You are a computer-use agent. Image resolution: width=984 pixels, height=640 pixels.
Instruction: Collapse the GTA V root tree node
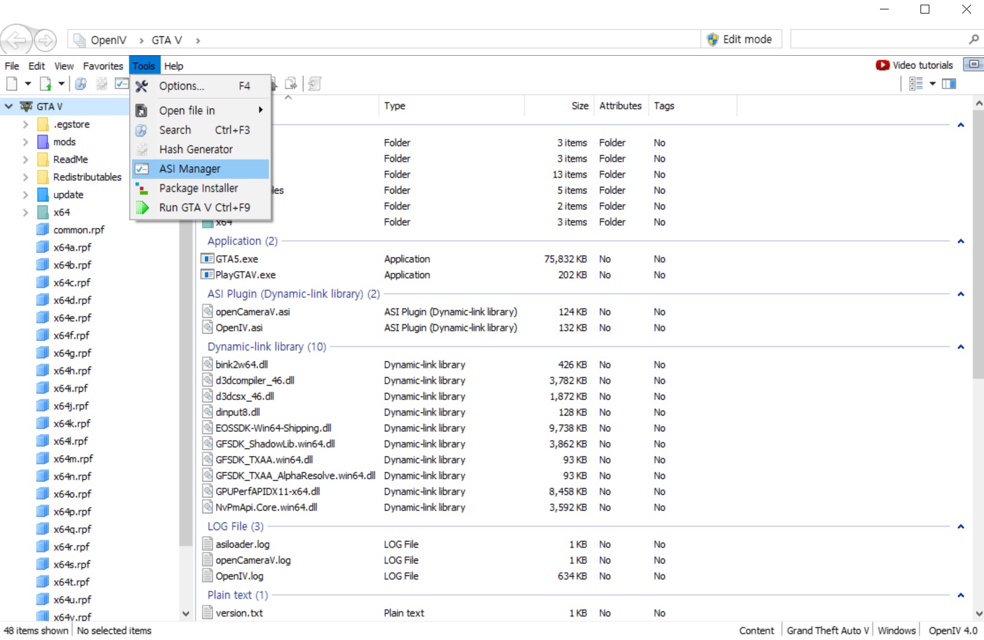point(9,106)
